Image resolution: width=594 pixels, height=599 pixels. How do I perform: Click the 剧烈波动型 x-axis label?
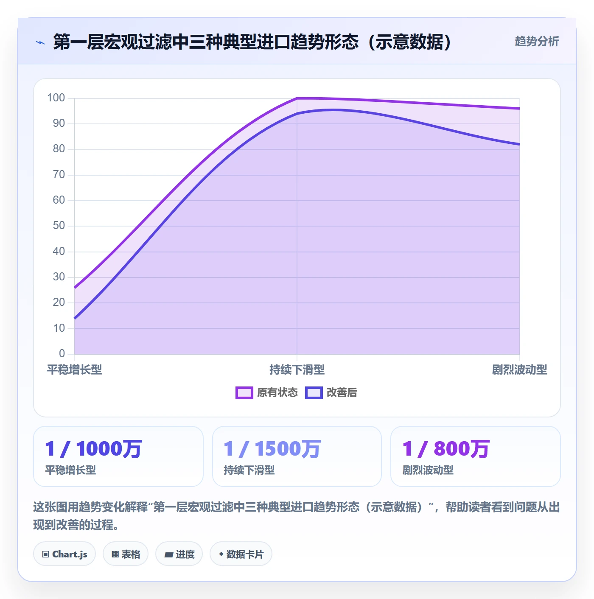(x=519, y=369)
